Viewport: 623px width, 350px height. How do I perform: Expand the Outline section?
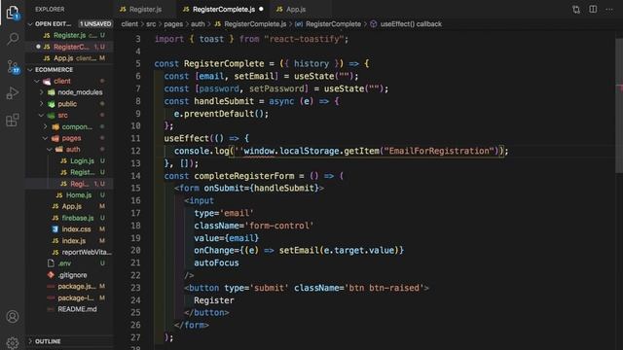coord(30,341)
